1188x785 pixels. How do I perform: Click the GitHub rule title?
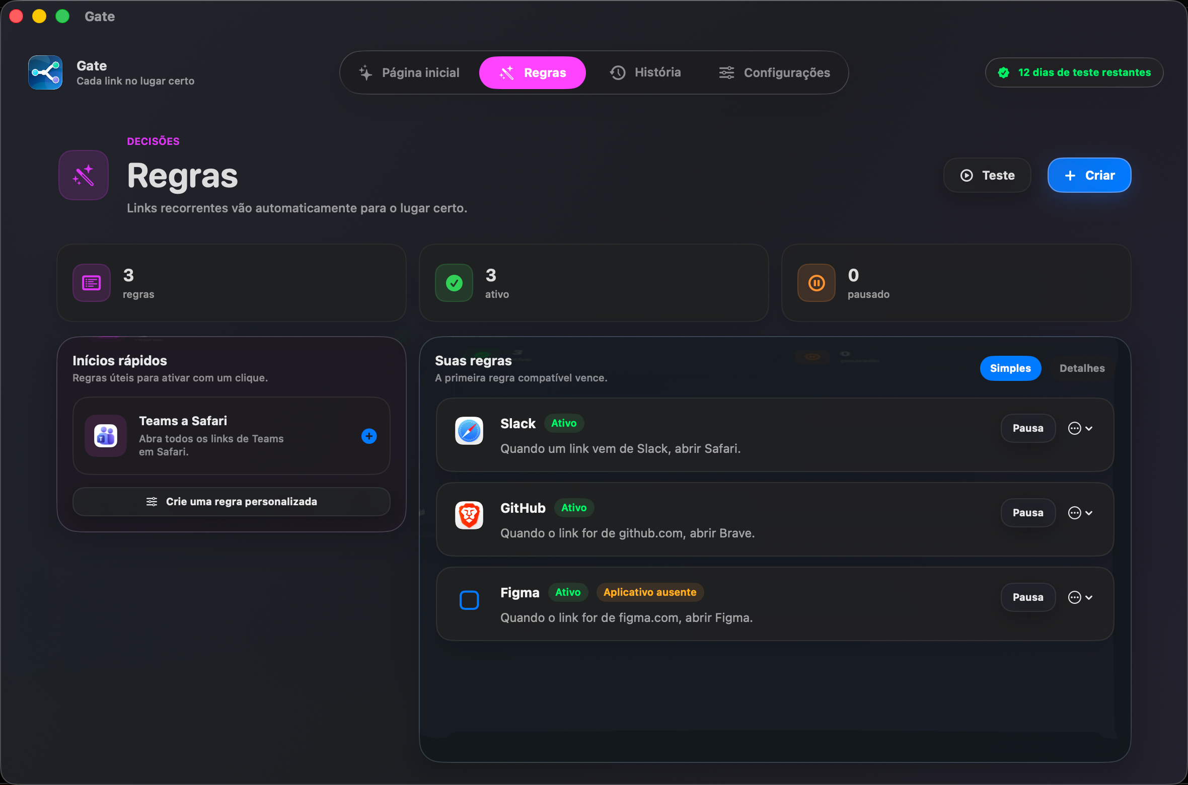(523, 508)
